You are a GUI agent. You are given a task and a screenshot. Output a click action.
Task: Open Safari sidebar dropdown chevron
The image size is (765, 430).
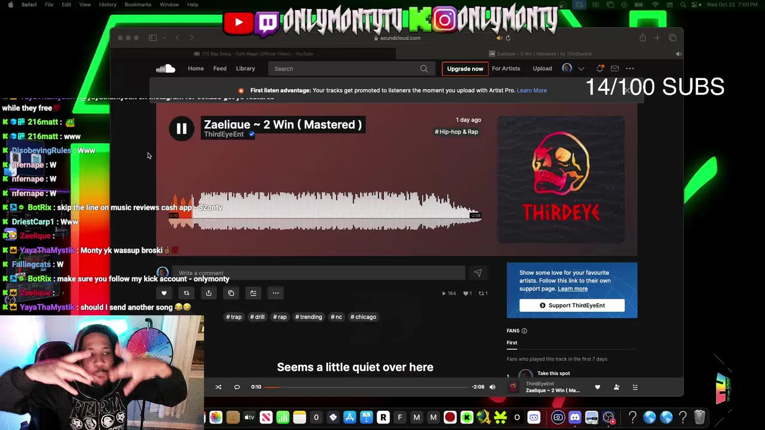(164, 38)
